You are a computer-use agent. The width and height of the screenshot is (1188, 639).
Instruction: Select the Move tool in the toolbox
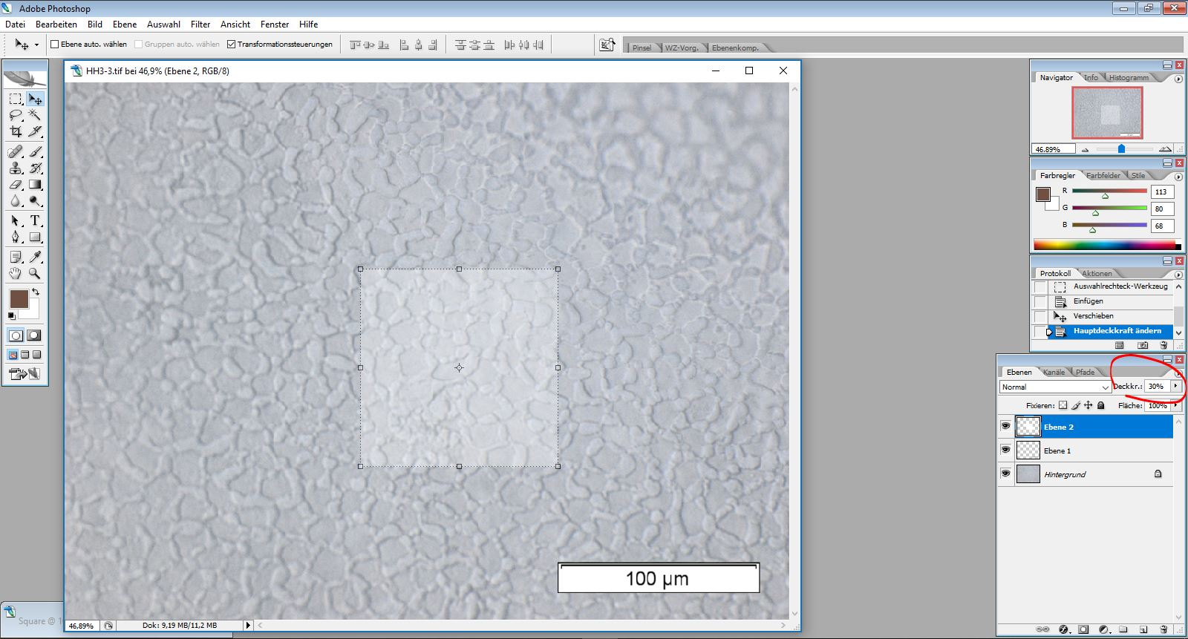pyautogui.click(x=35, y=99)
